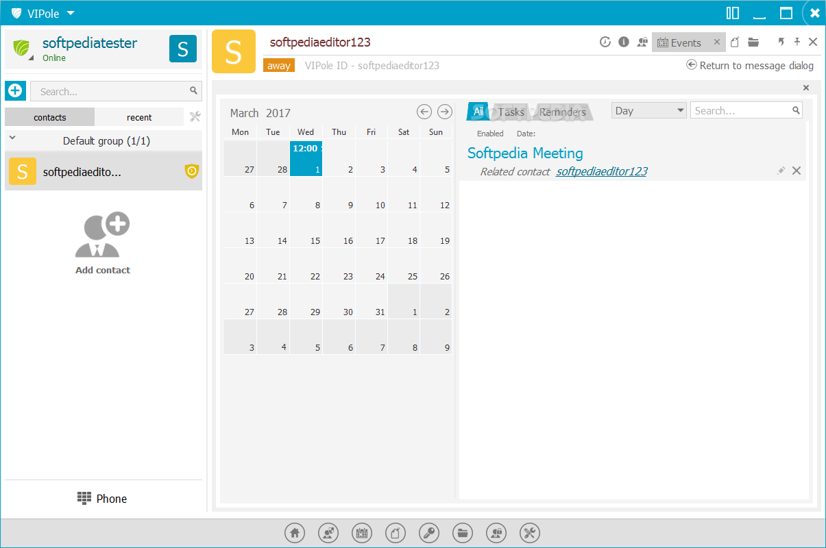
Task: Select March 20 in the calendar
Action: point(241,265)
